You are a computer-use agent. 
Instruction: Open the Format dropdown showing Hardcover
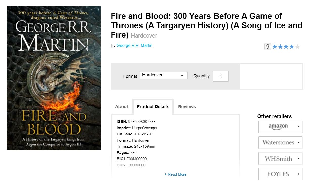point(164,75)
